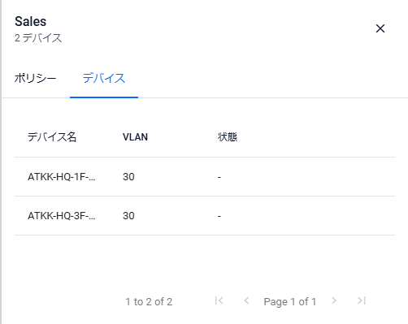Select the デバイス tab
The image size is (408, 324).
click(x=104, y=79)
